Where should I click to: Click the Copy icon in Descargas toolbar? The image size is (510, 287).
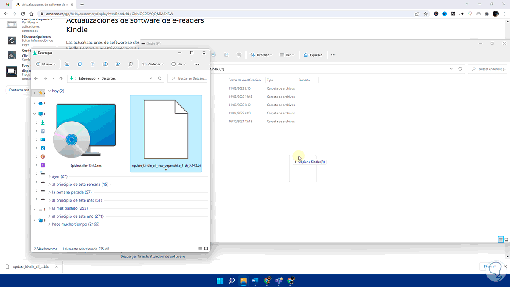(x=79, y=64)
